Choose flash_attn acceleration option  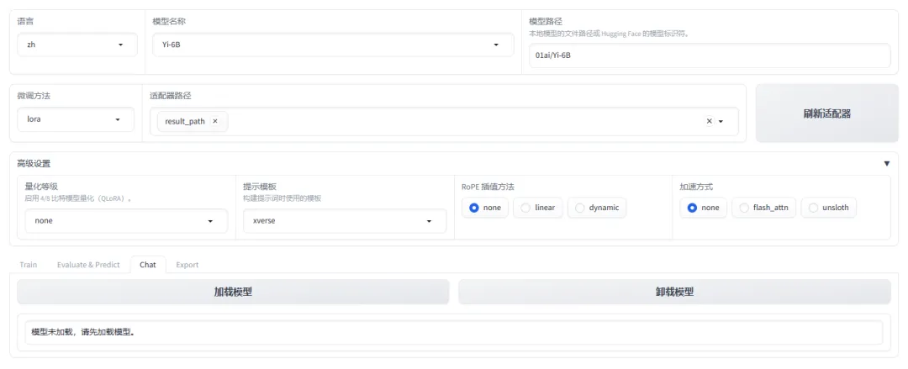pos(763,208)
